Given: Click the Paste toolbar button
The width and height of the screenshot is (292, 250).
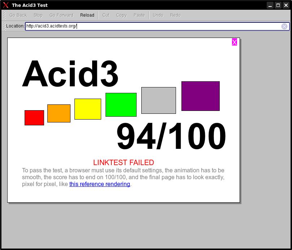Looking at the screenshot, I should (139, 15).
